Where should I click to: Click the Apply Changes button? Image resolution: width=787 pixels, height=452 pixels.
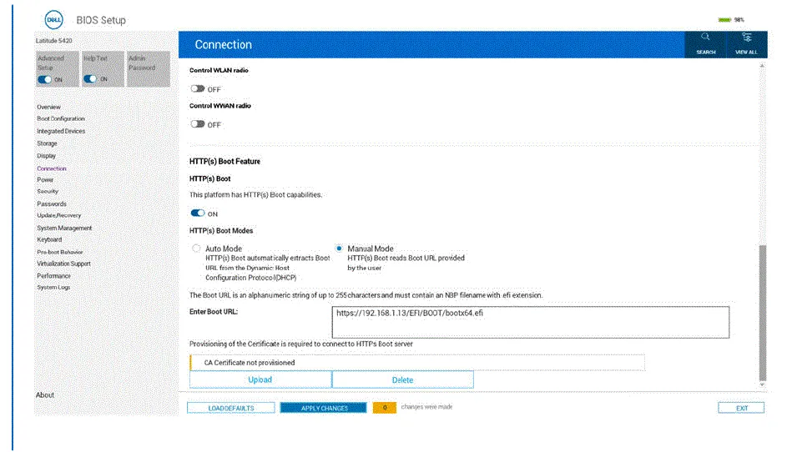(323, 408)
